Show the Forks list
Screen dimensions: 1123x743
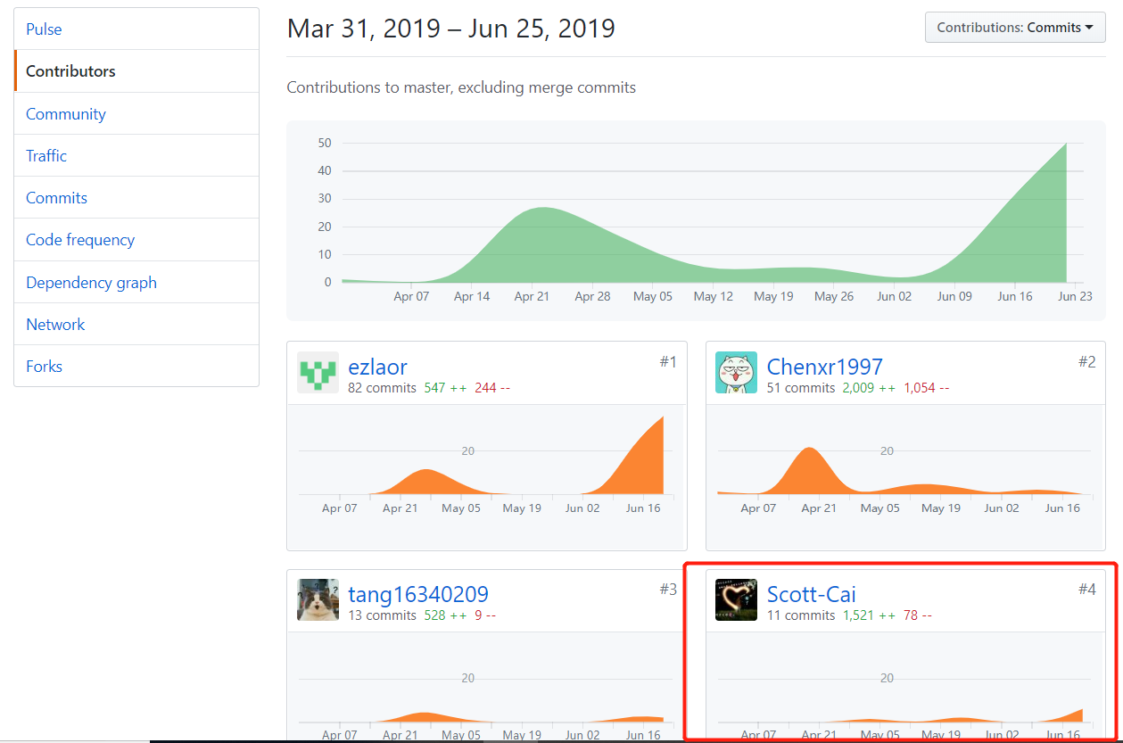coord(44,367)
